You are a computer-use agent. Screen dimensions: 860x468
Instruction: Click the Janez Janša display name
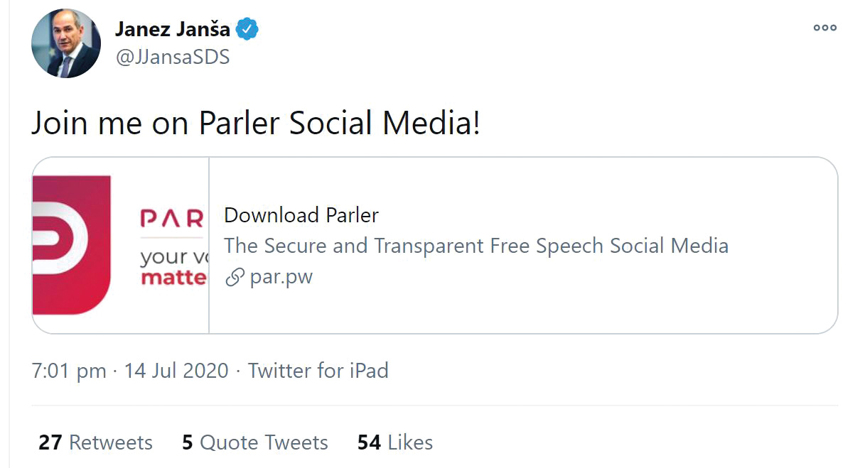pos(173,29)
